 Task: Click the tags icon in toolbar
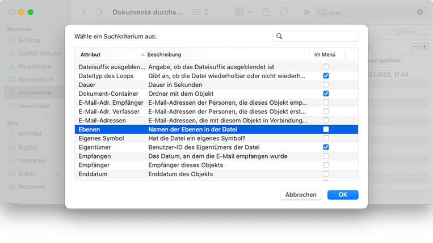point(284,12)
